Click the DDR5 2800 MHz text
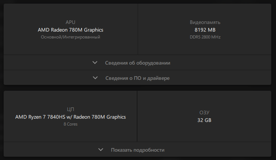Viewport: 276px width, 160px height. click(x=205, y=37)
